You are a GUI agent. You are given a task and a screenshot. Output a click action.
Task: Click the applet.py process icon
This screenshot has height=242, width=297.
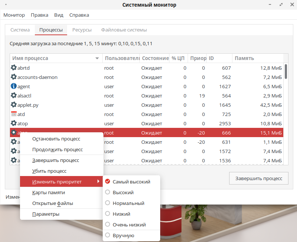coord(14,105)
